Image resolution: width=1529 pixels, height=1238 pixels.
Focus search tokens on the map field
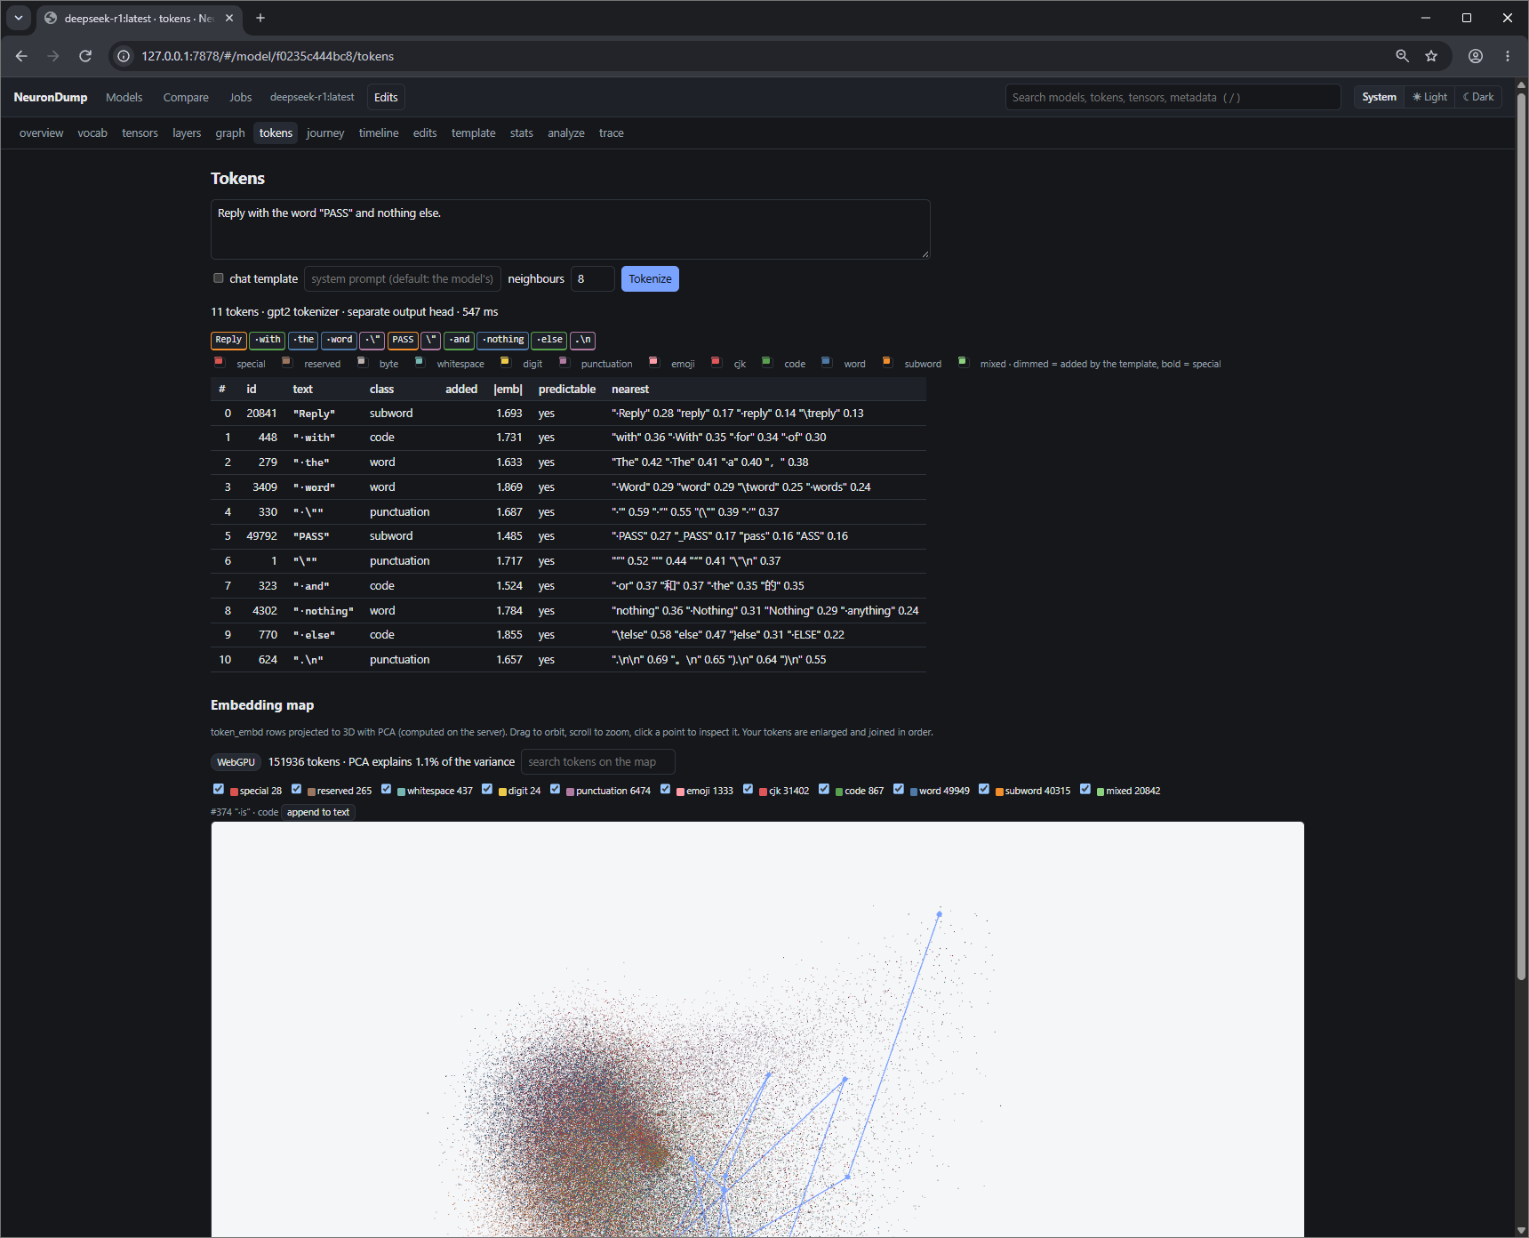(x=597, y=762)
